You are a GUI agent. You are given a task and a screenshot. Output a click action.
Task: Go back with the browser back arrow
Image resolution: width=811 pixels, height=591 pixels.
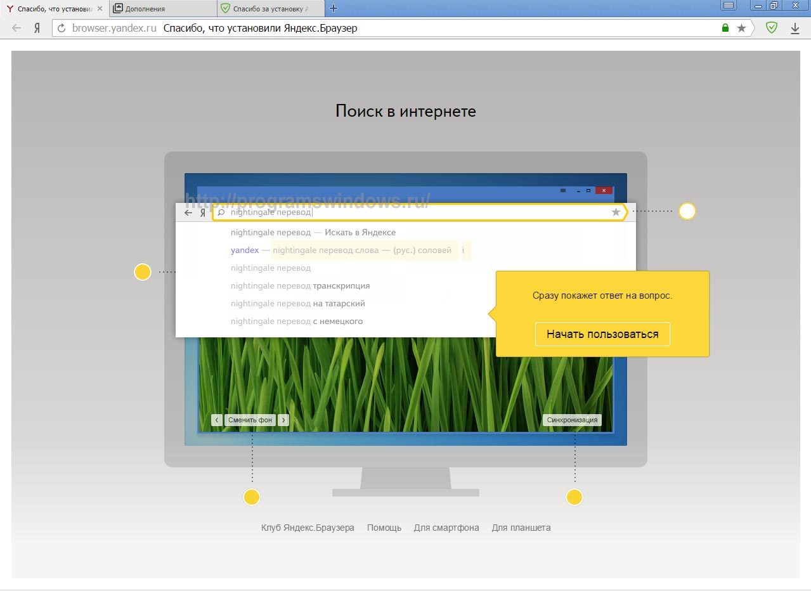16,29
